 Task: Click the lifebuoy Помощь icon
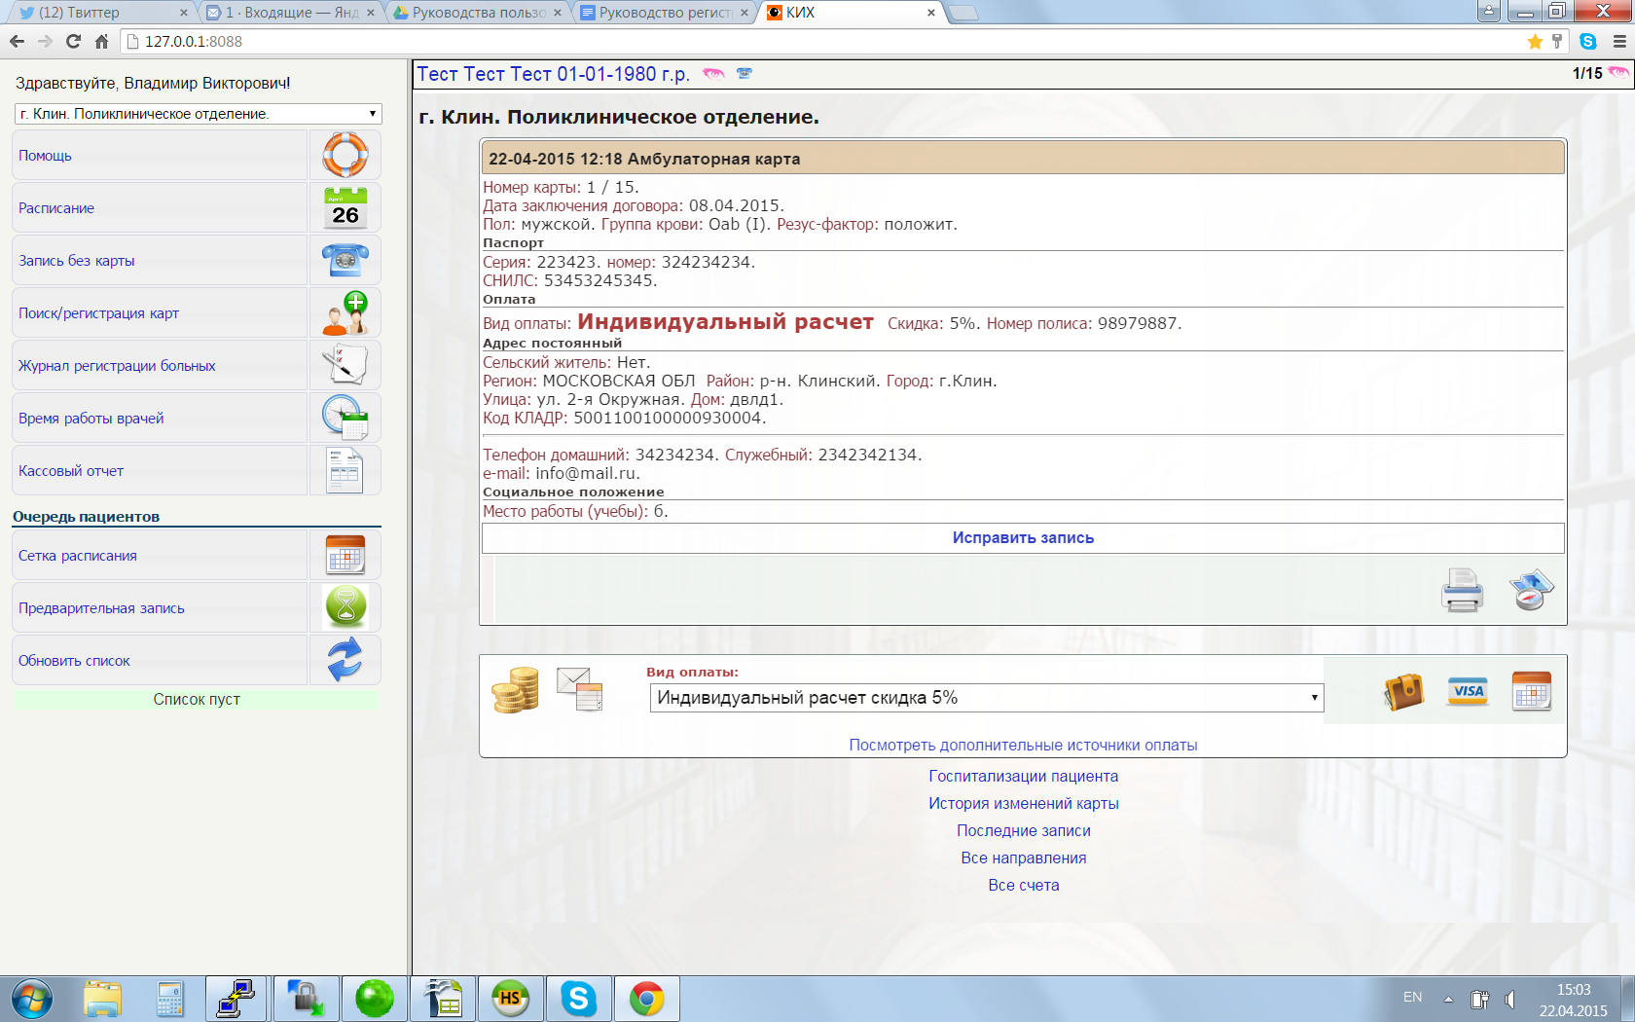(x=345, y=155)
